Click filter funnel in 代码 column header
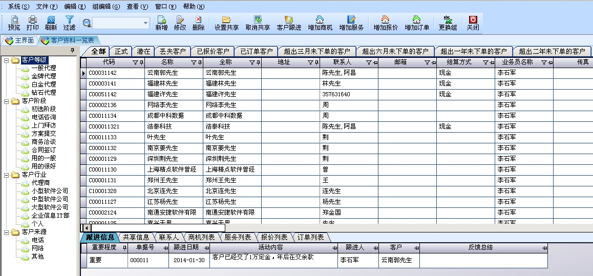Viewport: 593px width, 276px height. [135, 62]
